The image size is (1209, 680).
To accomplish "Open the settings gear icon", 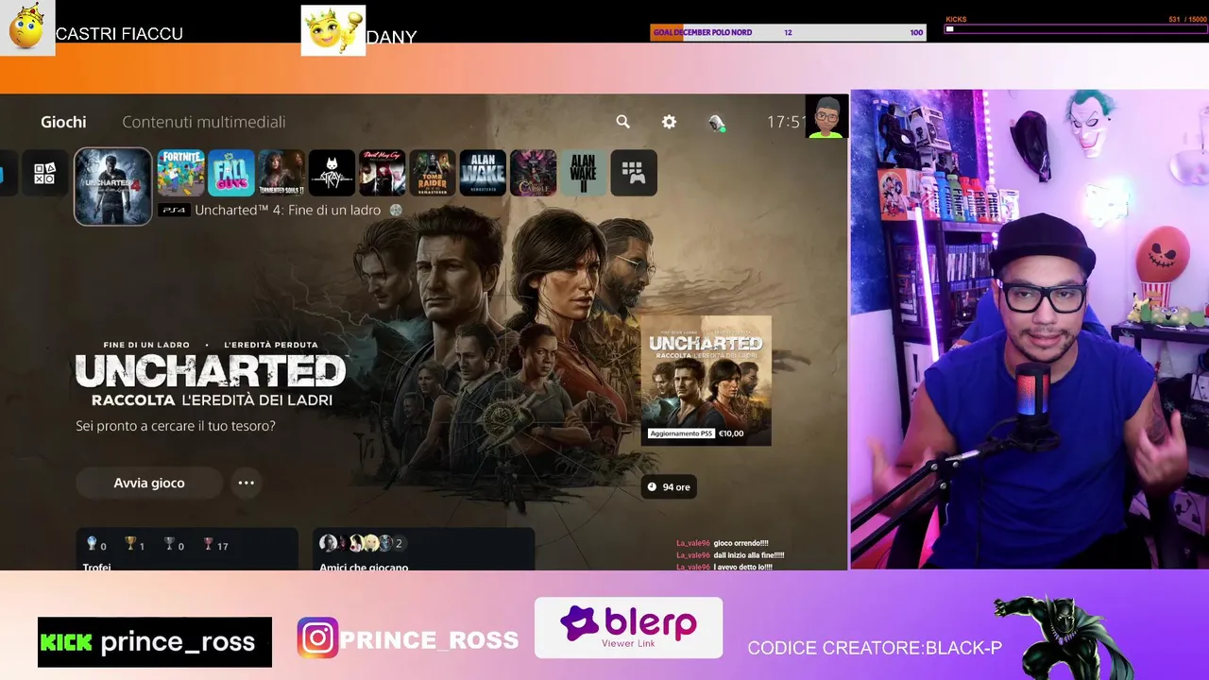I will point(669,122).
